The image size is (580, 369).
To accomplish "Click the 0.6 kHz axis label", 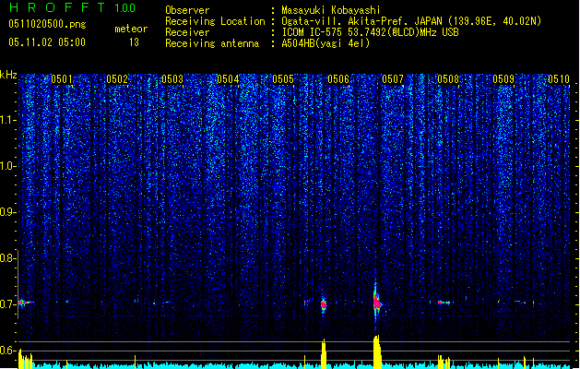I will [x=7, y=351].
